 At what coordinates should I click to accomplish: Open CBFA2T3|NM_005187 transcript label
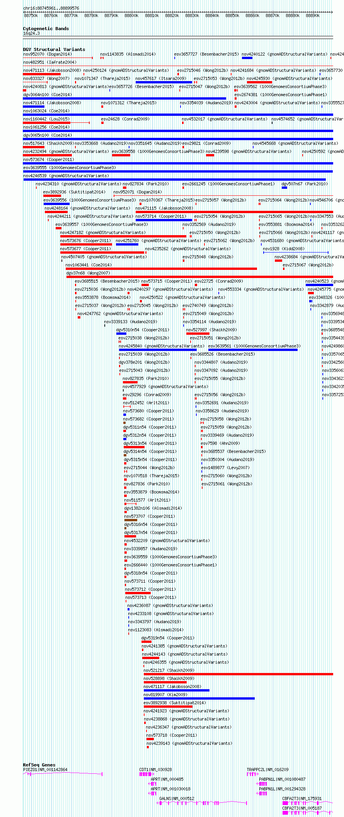coord(302,808)
